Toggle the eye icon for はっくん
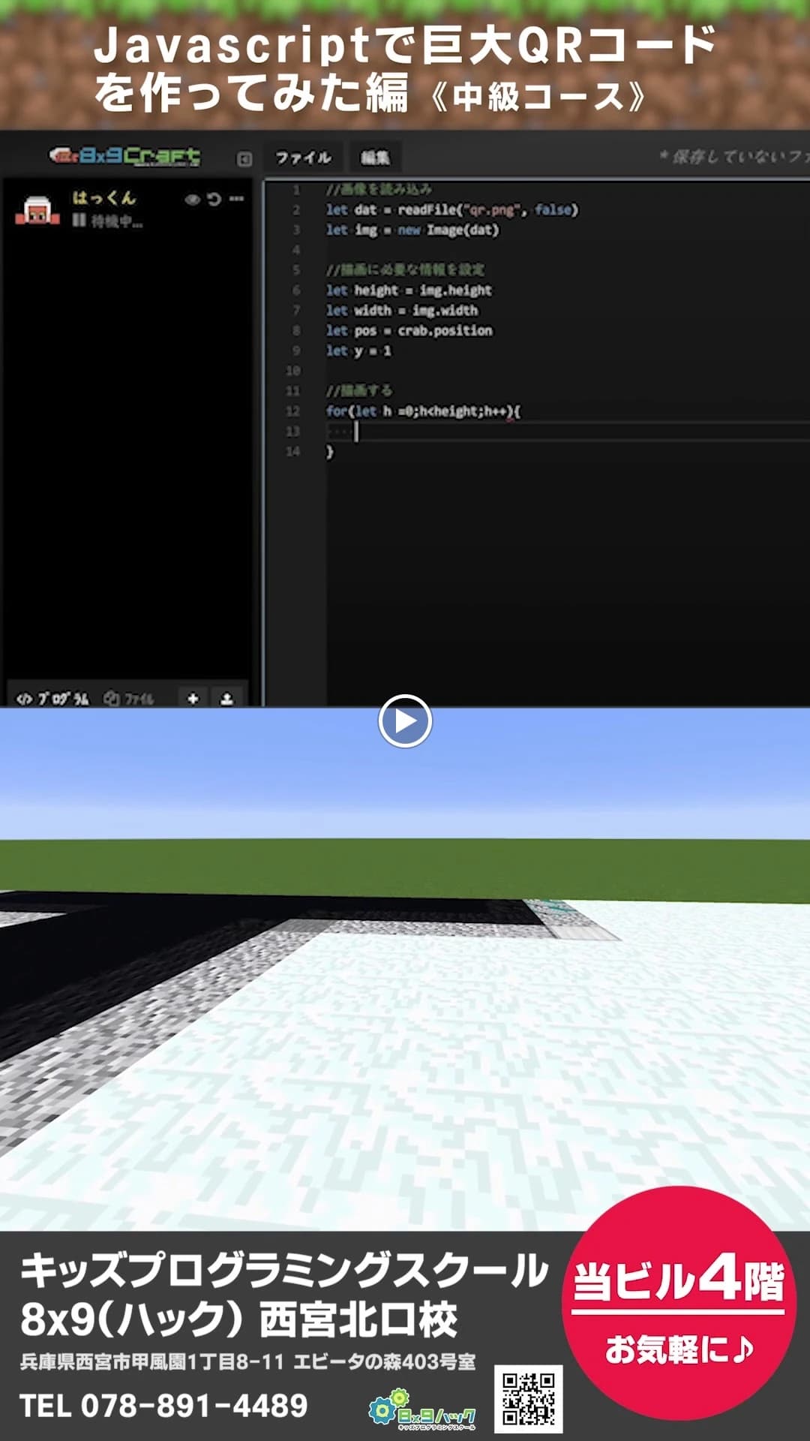 click(193, 199)
